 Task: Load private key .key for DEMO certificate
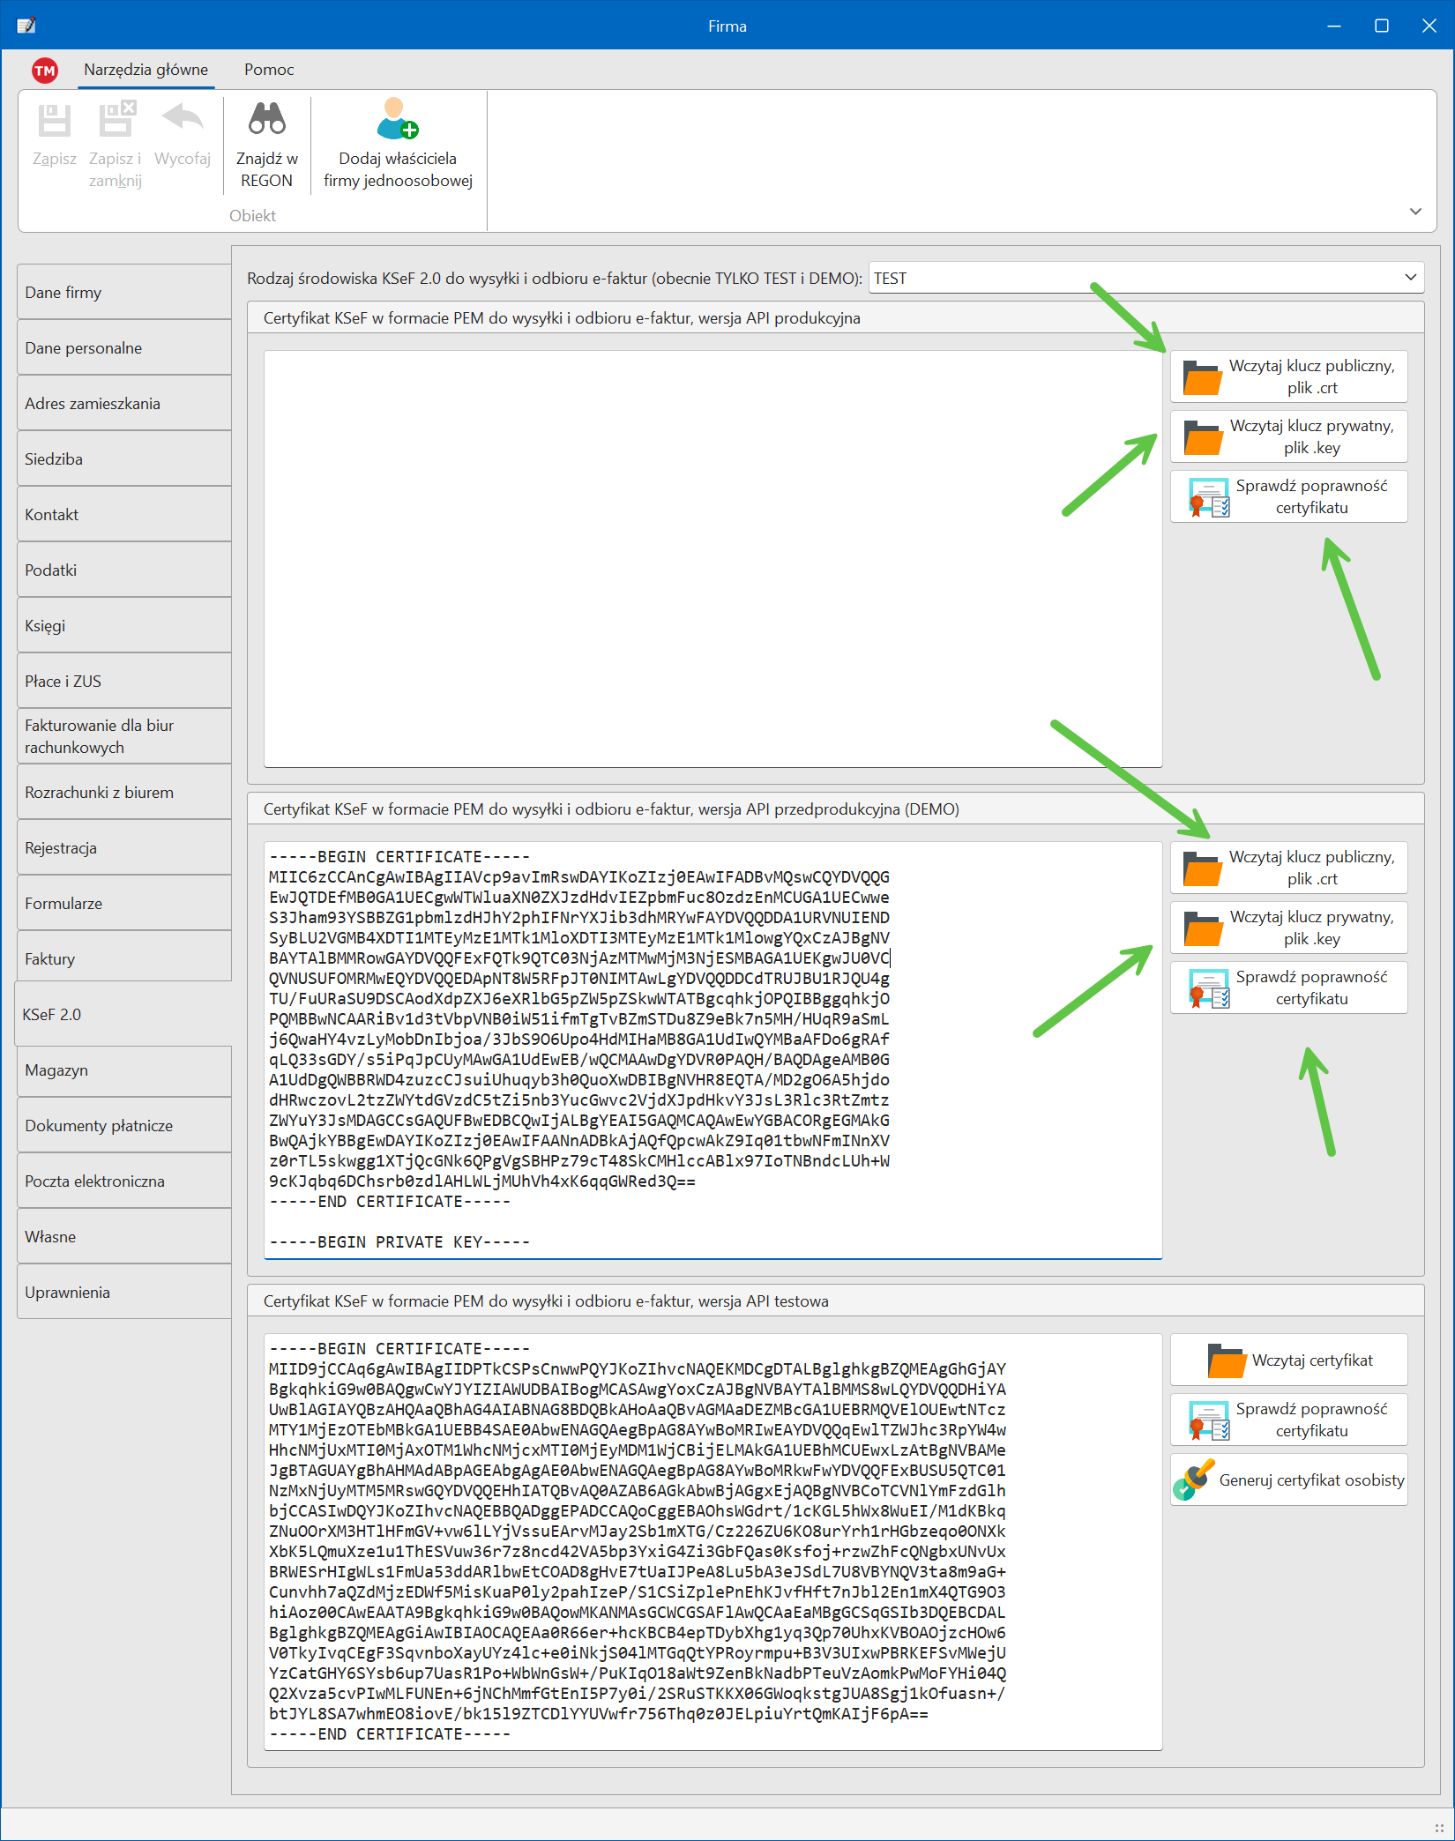tap(1288, 928)
